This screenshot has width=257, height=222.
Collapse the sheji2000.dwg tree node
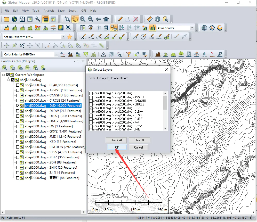point(9,80)
